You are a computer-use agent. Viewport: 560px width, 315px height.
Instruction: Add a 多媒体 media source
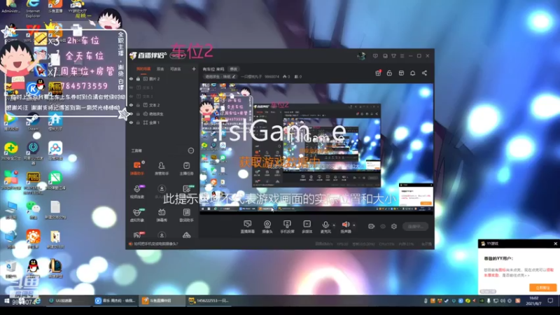click(x=307, y=226)
